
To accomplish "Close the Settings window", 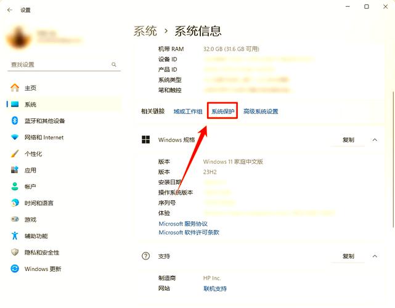I will pos(385,7).
